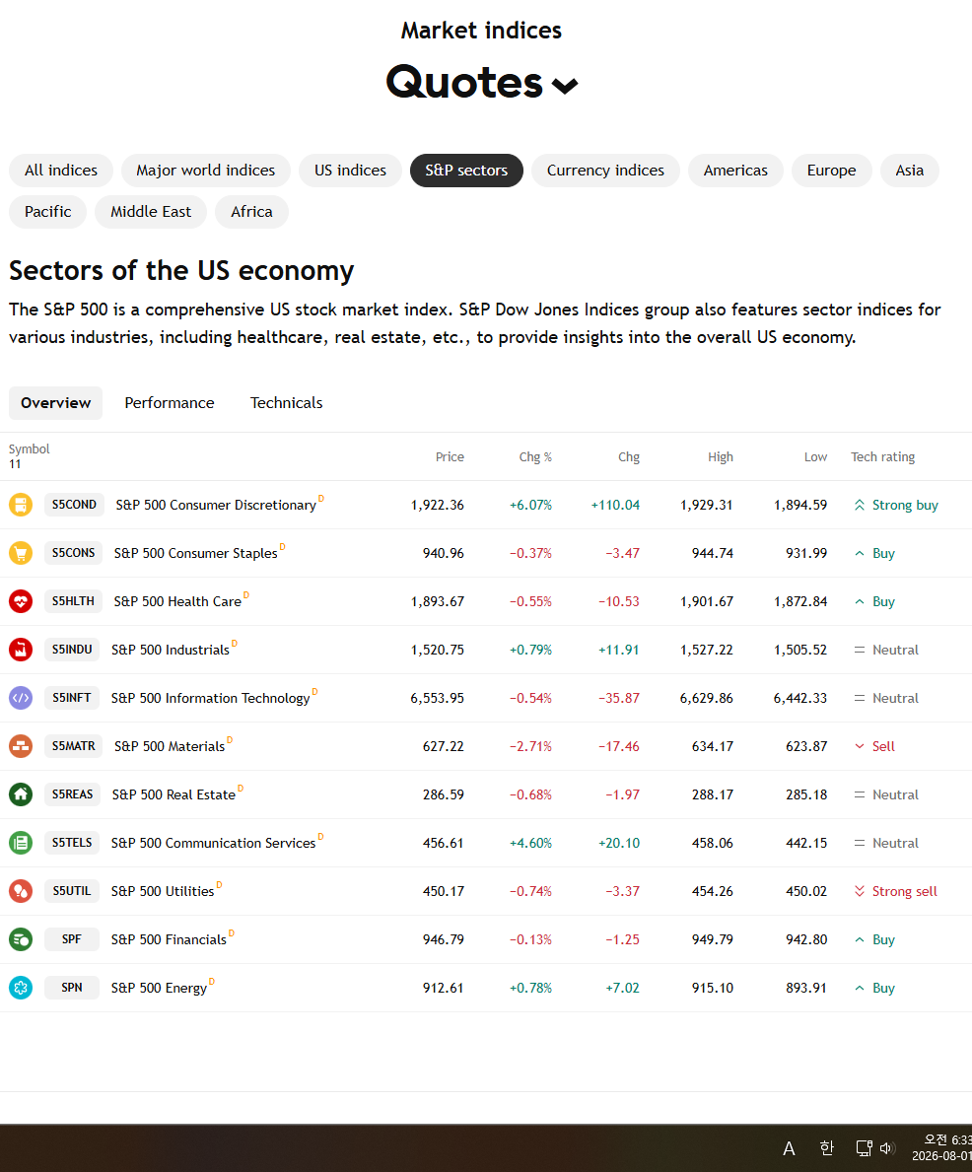Click the Health Care heart icon
Screen dimensions: 972x1172
click(x=21, y=601)
